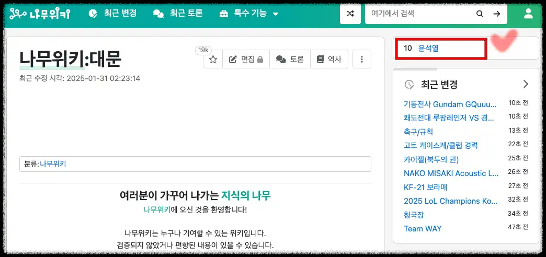Click the 최근 변경 sidebar heading
This screenshot has height=257, width=546.
click(x=439, y=84)
